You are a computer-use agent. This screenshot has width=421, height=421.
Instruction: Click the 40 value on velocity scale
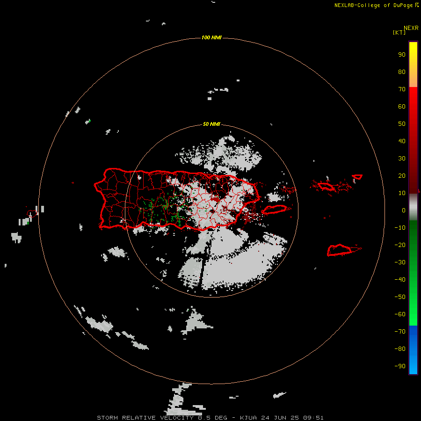(x=402, y=141)
